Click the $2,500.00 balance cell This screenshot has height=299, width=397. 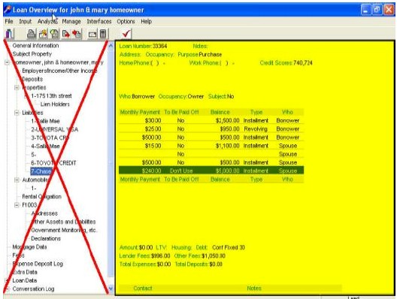point(227,121)
